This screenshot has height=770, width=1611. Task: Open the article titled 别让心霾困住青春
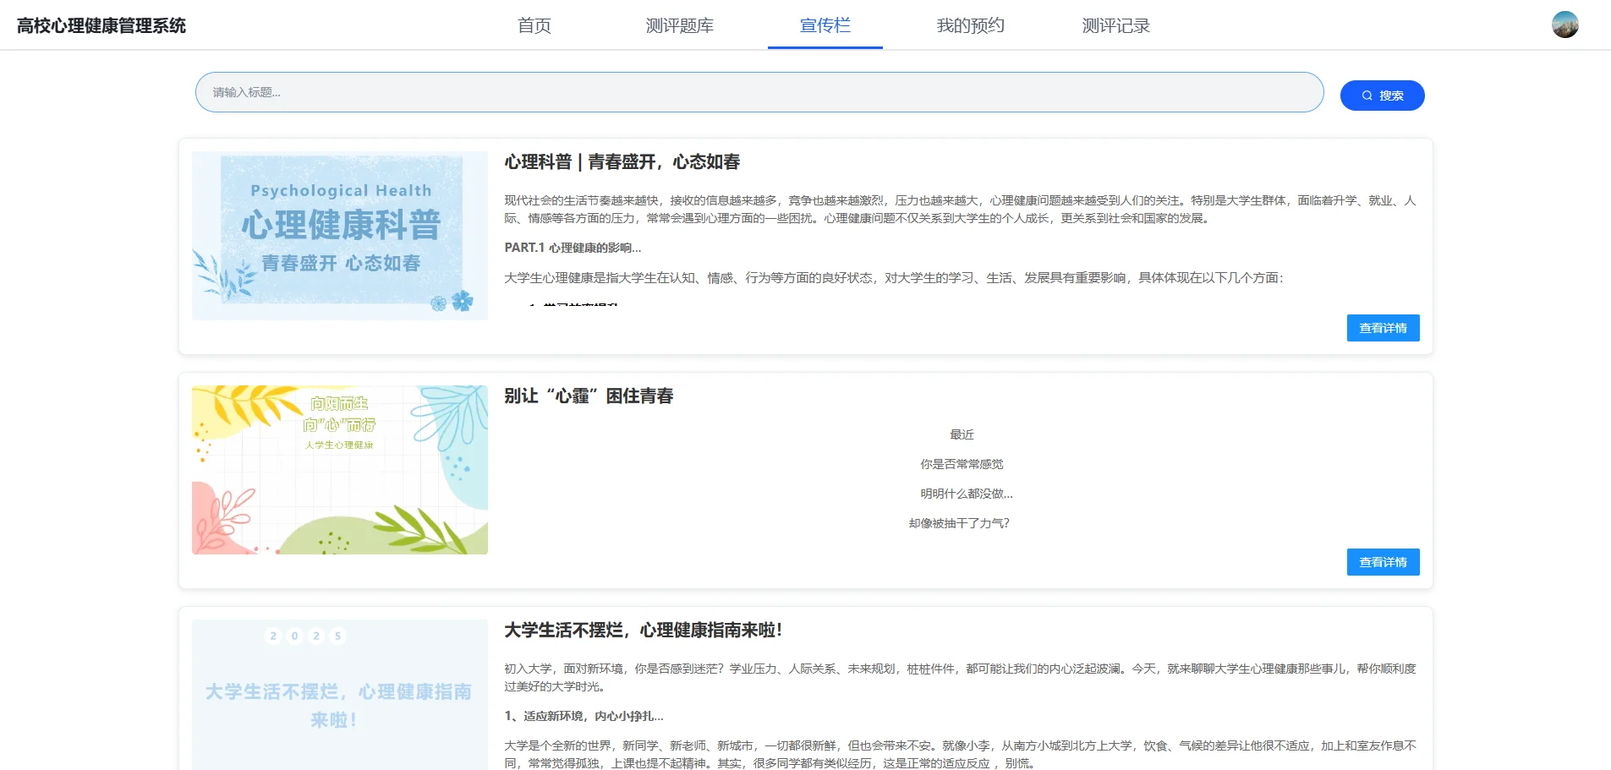pyautogui.click(x=589, y=396)
